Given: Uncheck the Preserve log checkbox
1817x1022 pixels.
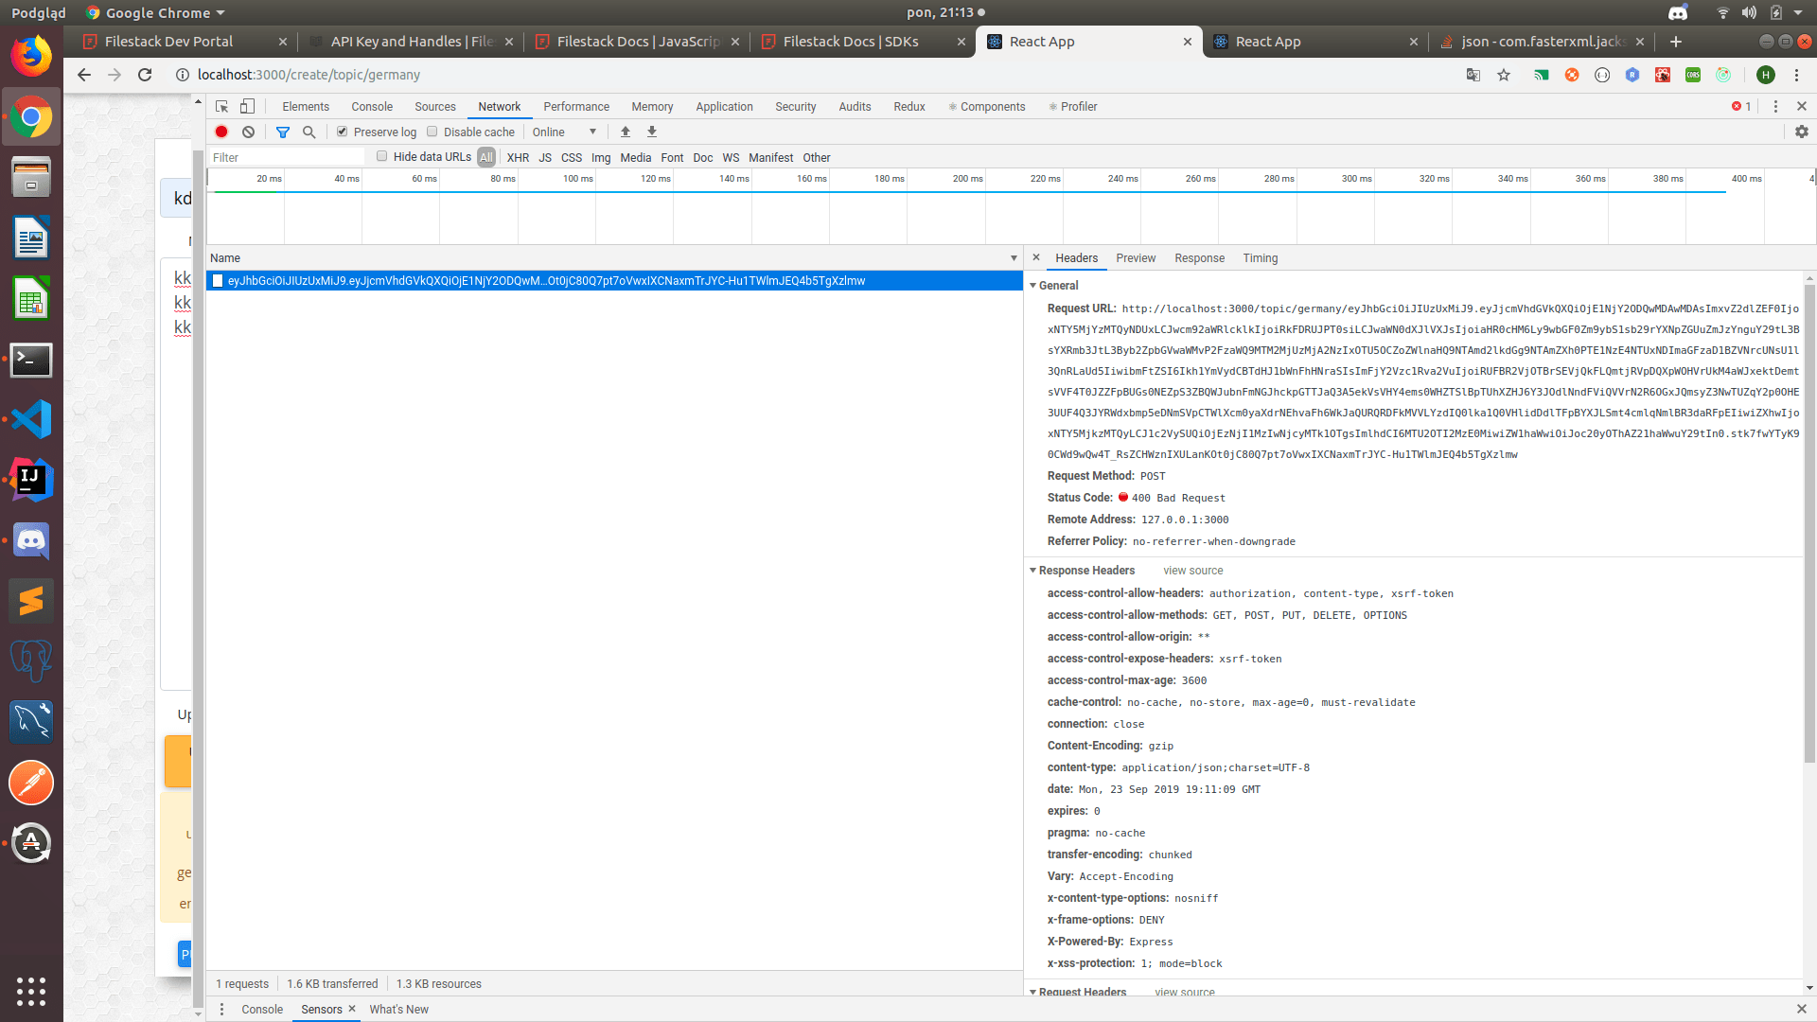Looking at the screenshot, I should [x=342, y=132].
